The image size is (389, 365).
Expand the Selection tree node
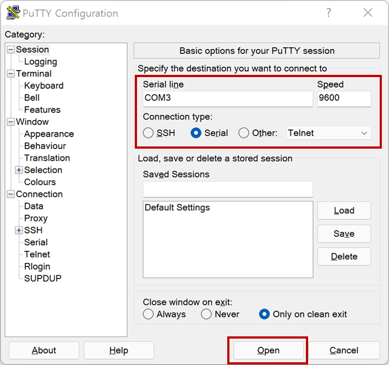[x=19, y=170]
